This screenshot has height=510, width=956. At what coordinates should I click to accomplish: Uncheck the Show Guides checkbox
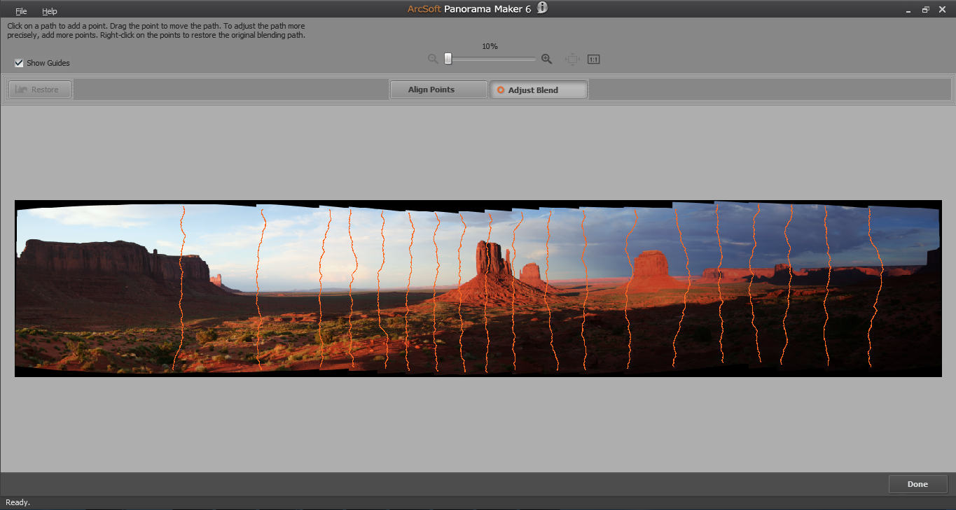19,63
